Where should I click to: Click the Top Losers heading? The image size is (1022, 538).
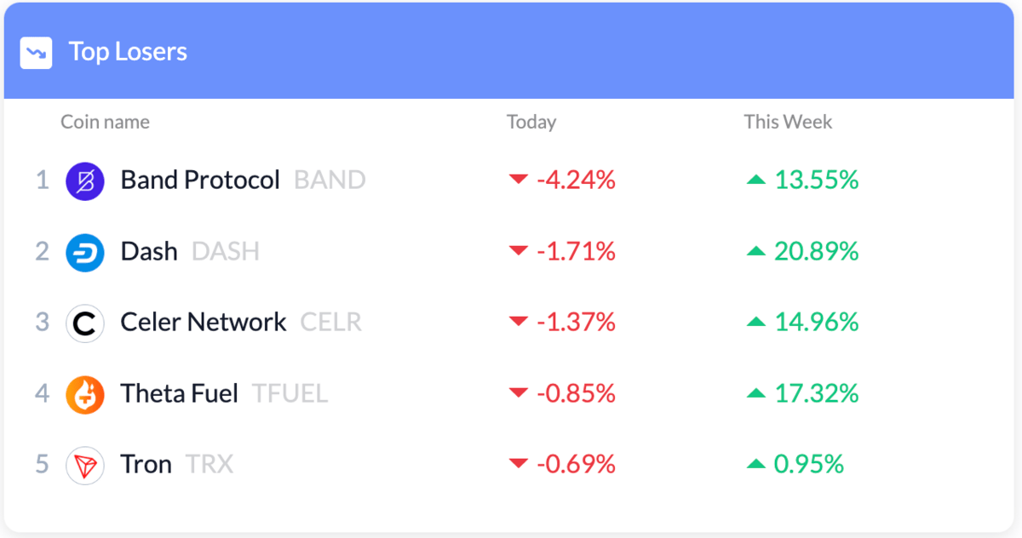(x=128, y=52)
